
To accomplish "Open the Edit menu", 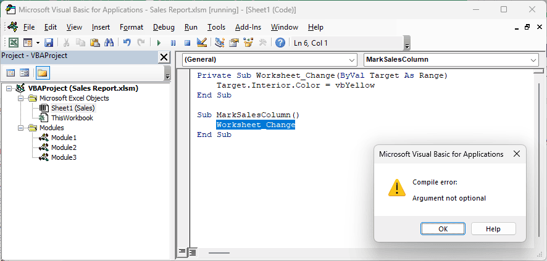I will click(51, 27).
